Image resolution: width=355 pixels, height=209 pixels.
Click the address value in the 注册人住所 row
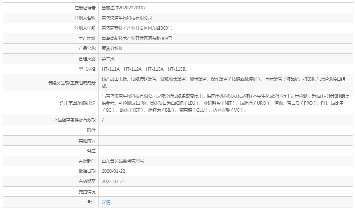coord(137,28)
